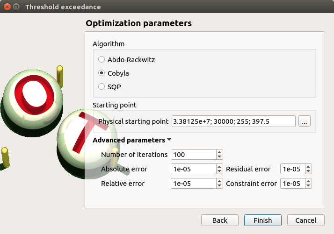
Task: Select the Abdo-Rackwitz algorithm radio button
Action: coord(102,60)
